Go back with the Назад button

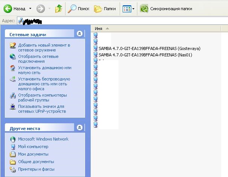point(14,9)
